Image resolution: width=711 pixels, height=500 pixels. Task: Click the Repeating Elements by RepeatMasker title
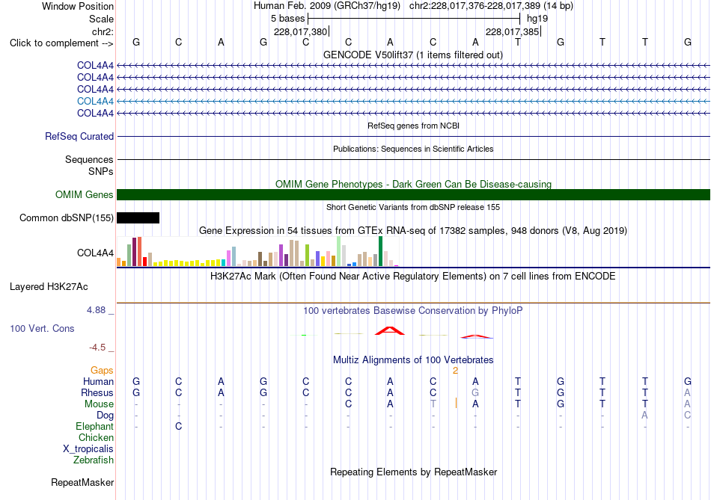click(x=413, y=472)
